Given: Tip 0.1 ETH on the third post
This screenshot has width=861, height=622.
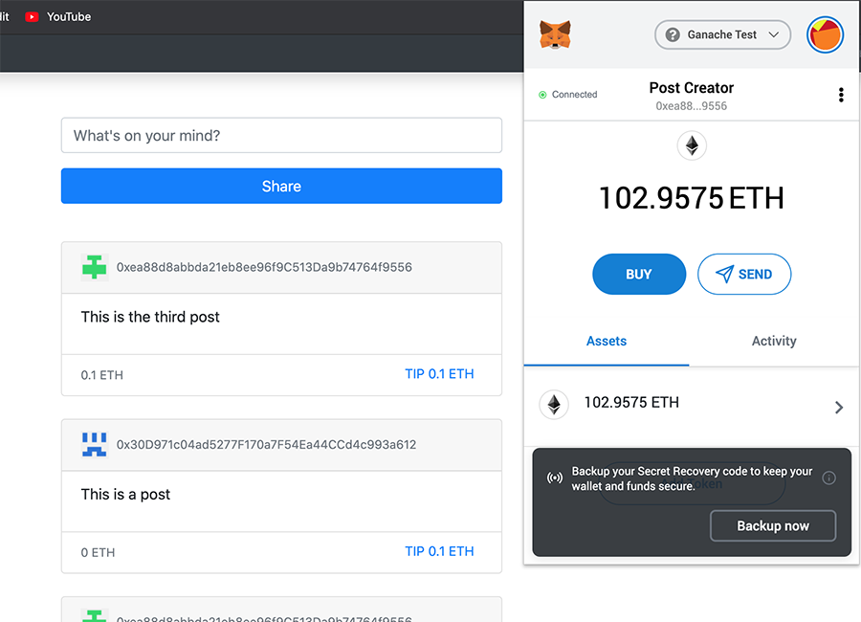Looking at the screenshot, I should tap(439, 374).
